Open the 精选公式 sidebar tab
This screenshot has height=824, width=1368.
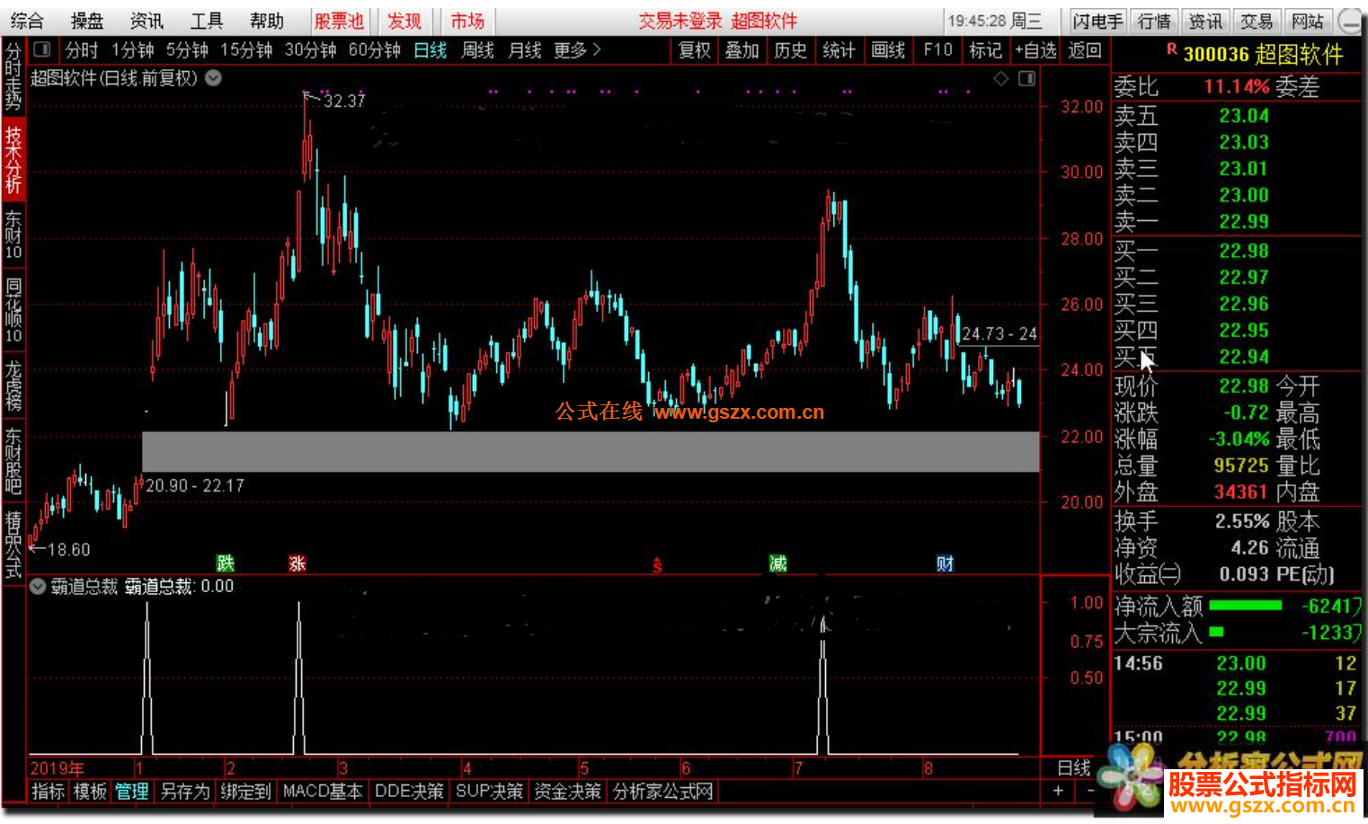13,544
